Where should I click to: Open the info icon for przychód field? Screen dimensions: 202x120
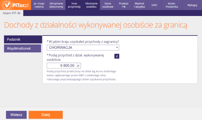[117, 56]
